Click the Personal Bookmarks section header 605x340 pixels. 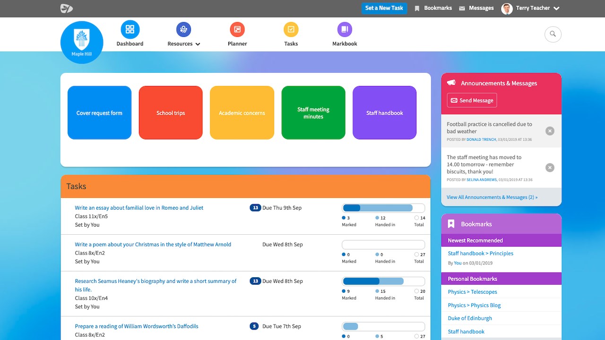pyautogui.click(x=501, y=279)
